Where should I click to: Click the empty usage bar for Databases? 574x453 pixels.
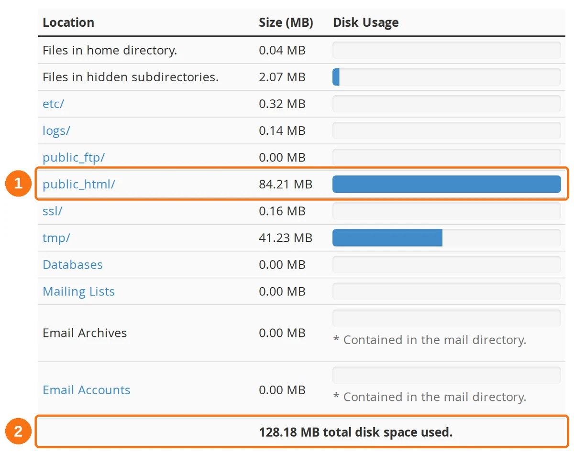pyautogui.click(x=446, y=264)
